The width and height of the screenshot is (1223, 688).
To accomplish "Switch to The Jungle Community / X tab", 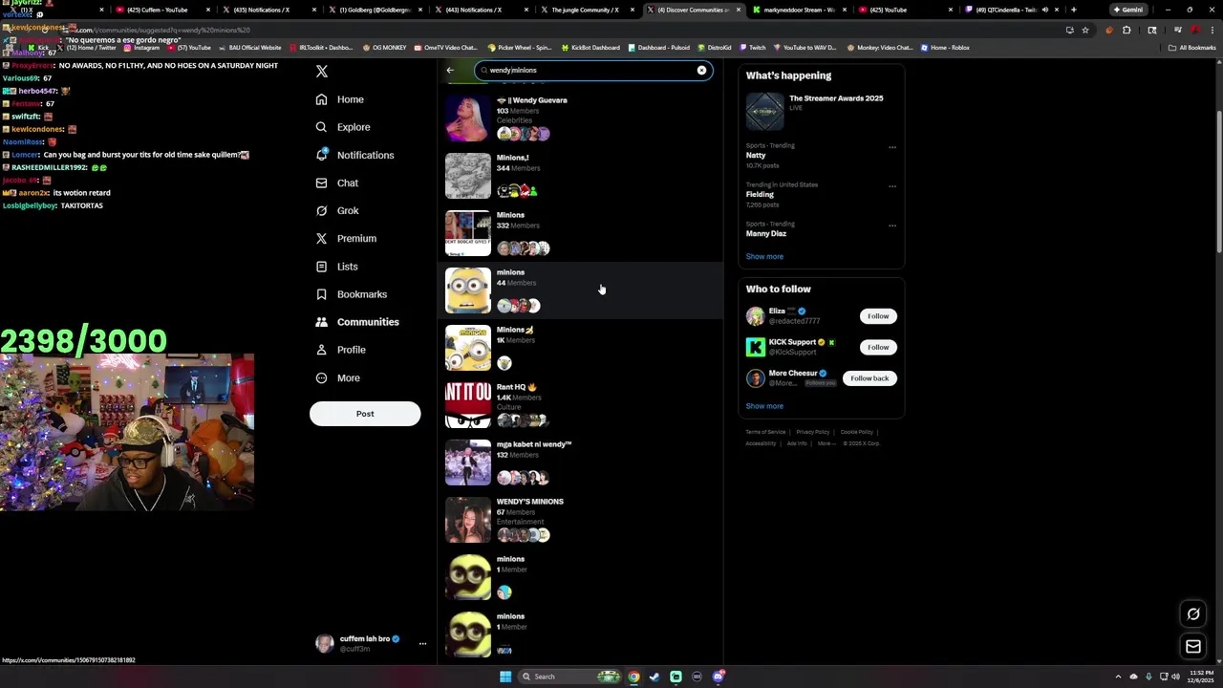I will coord(585,10).
